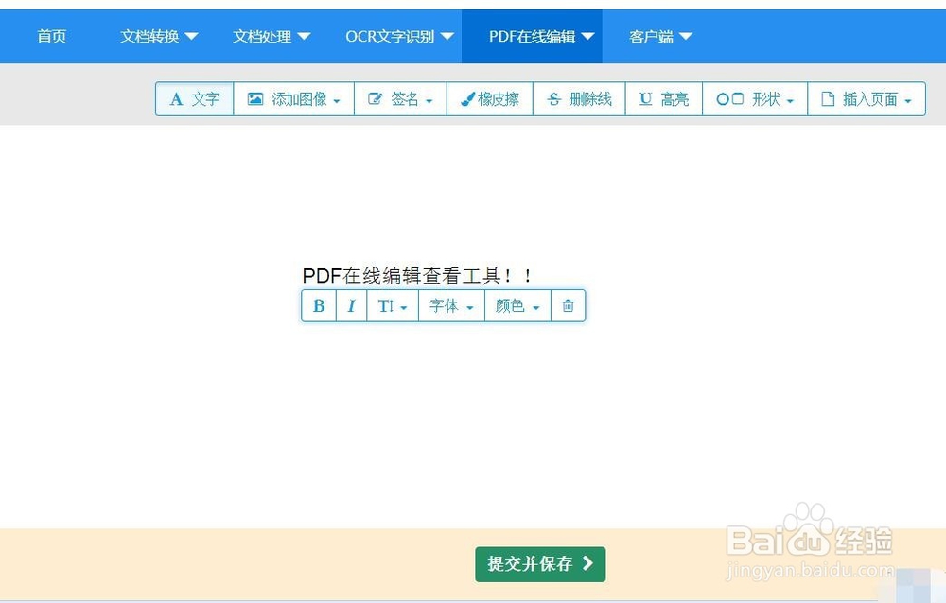This screenshot has height=603, width=946.
Task: Open the 文档处理 document processing menu
Action: [x=272, y=36]
